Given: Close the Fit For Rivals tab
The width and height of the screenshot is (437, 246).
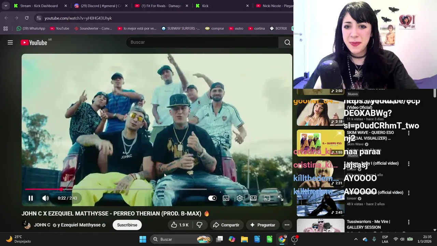Looking at the screenshot, I should coord(187,6).
